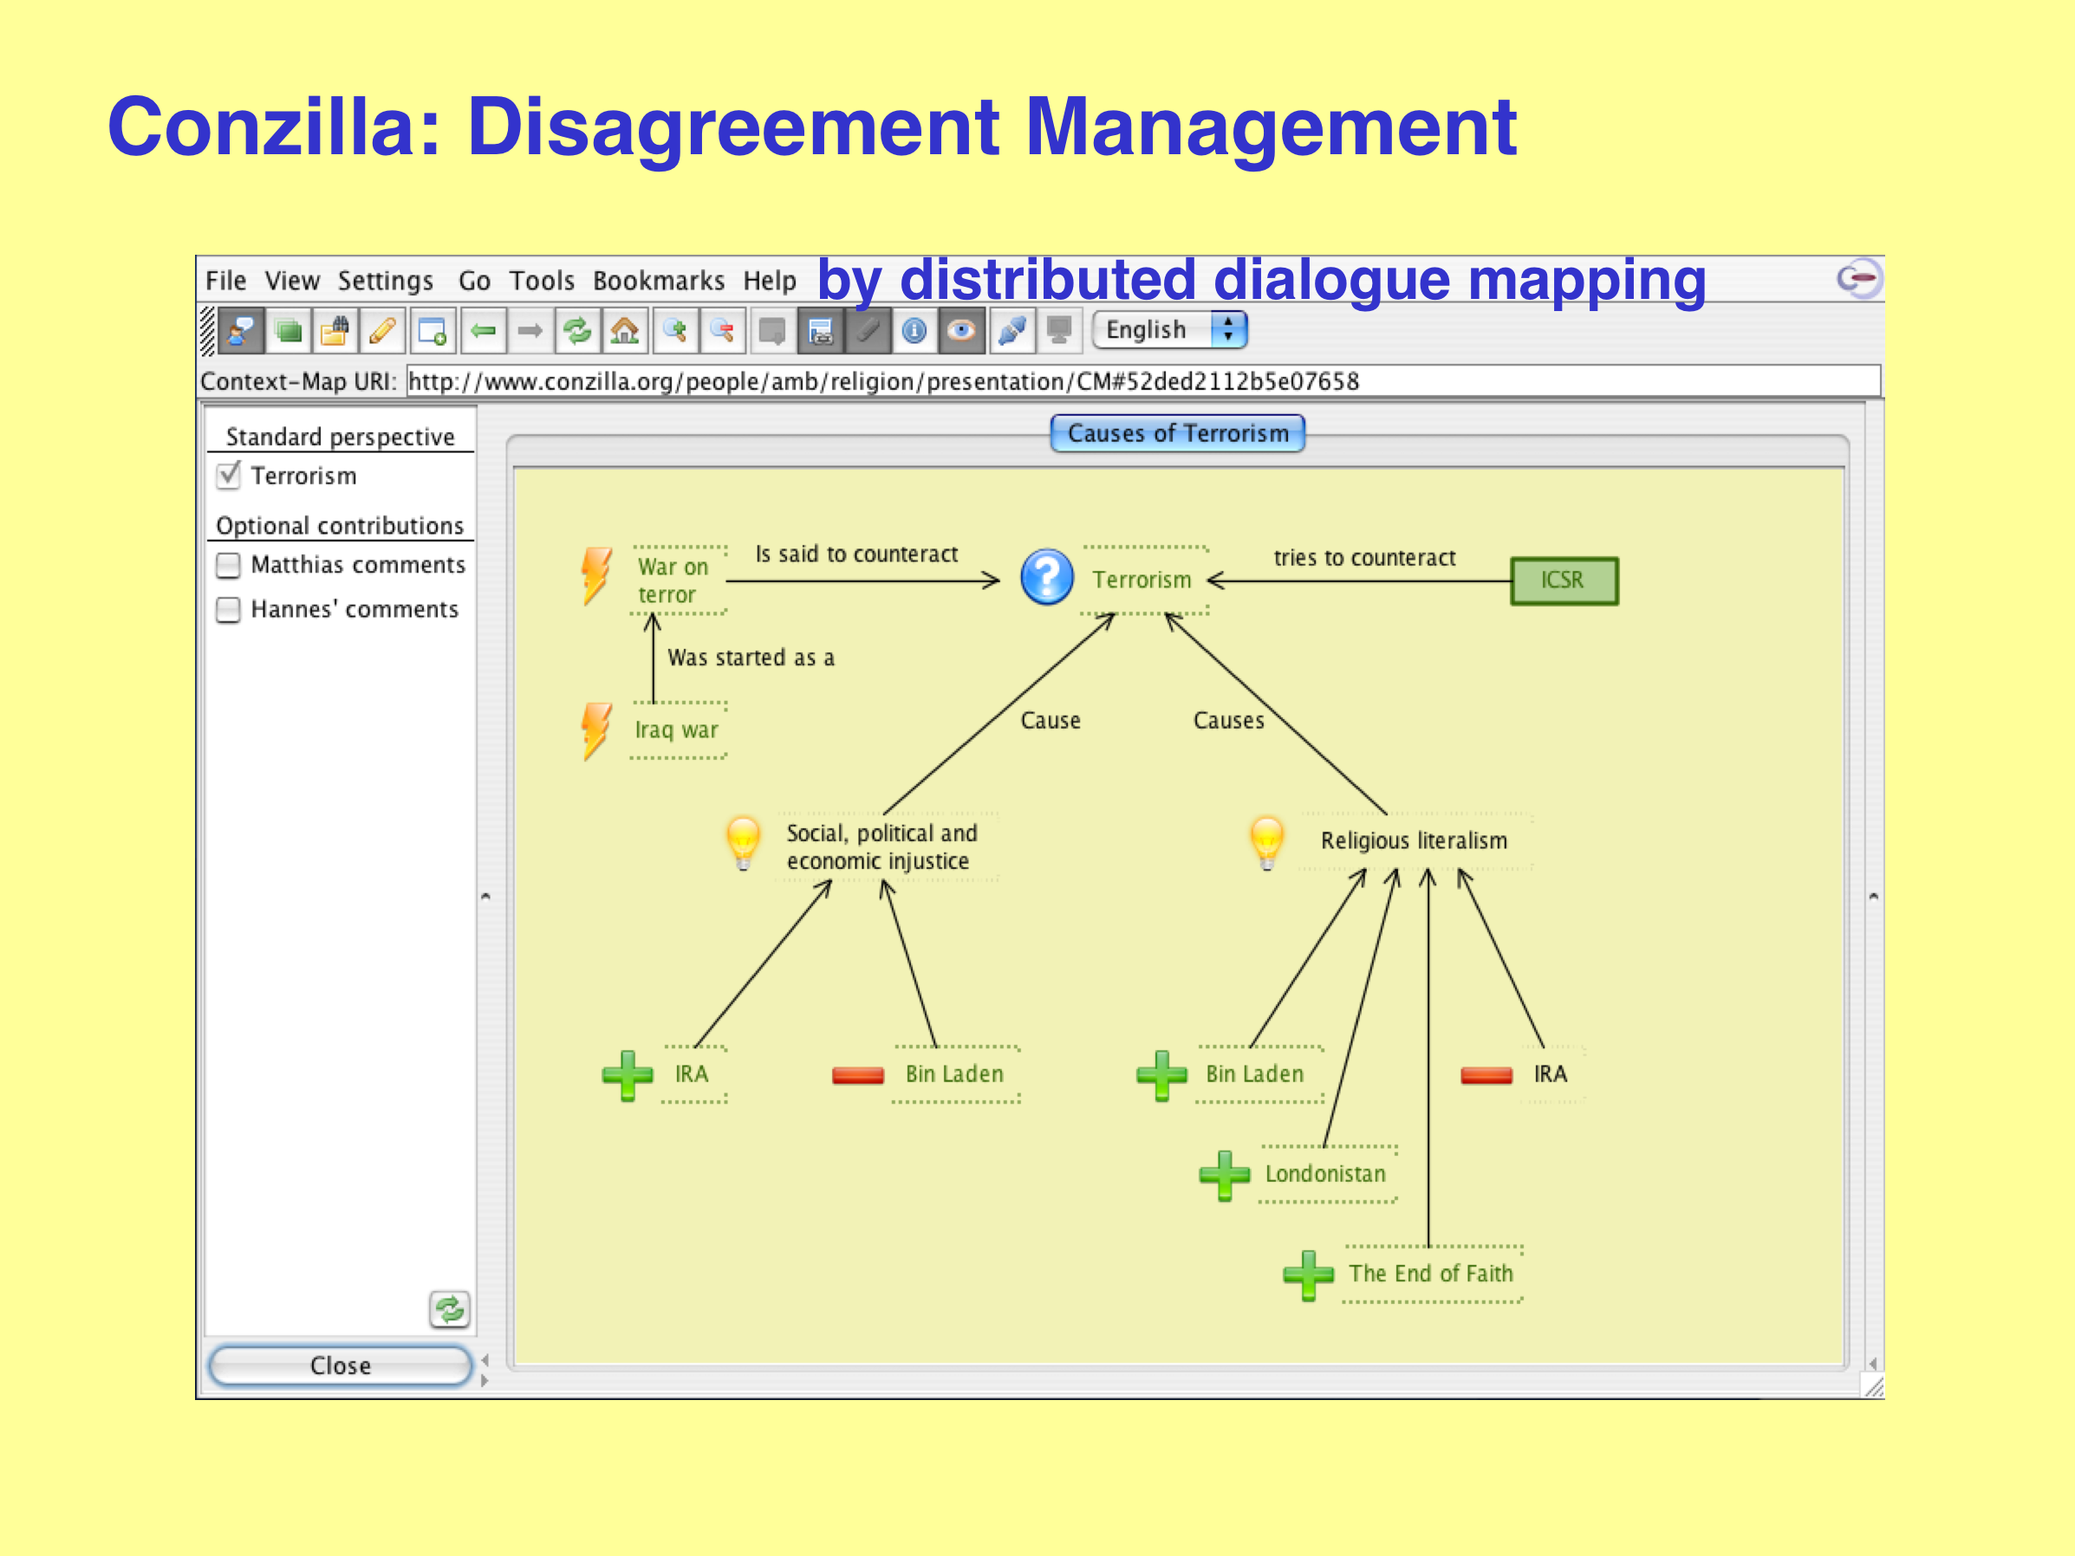This screenshot has width=2075, height=1556.
Task: Click the green reload arrows toolbar icon
Action: (x=576, y=330)
